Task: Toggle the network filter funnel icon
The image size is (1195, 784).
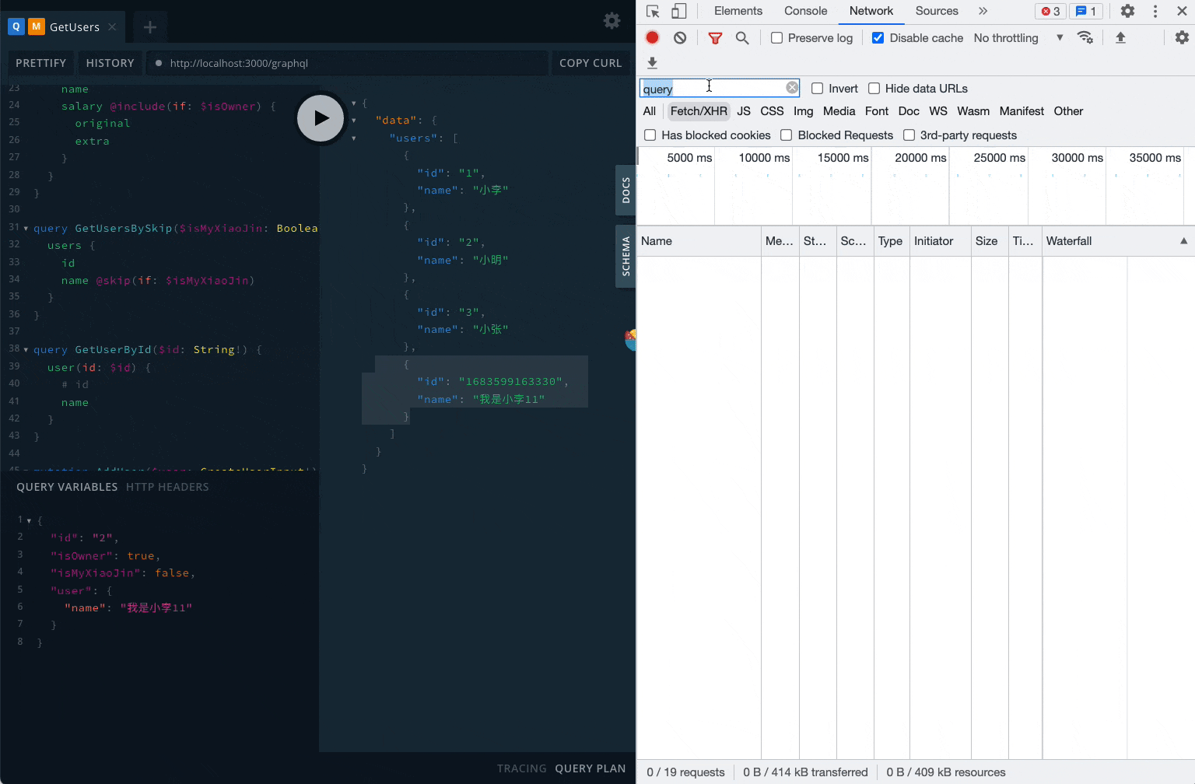Action: point(715,37)
